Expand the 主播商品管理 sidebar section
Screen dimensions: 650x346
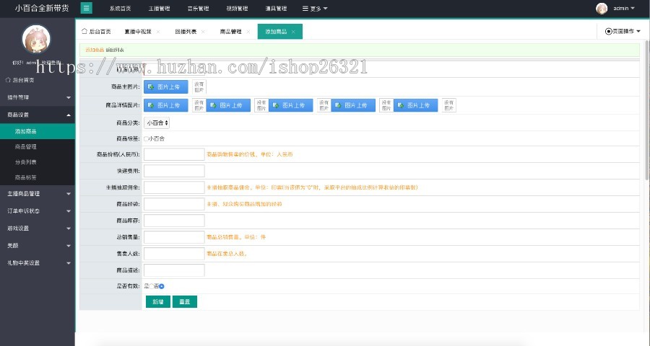pyautogui.click(x=37, y=193)
